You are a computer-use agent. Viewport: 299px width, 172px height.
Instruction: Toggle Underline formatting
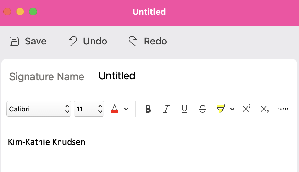184,109
